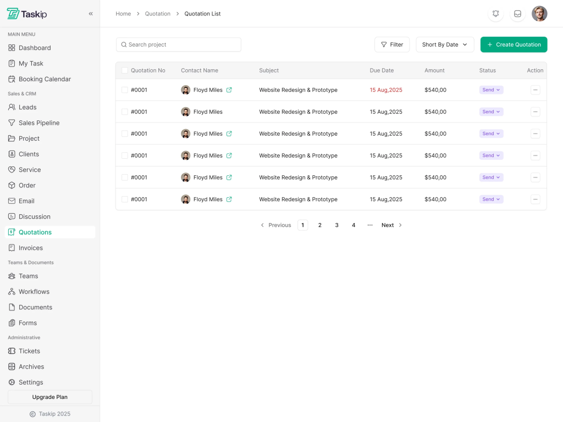Click Home in the breadcrumb trail
The width and height of the screenshot is (563, 422).
click(x=123, y=14)
